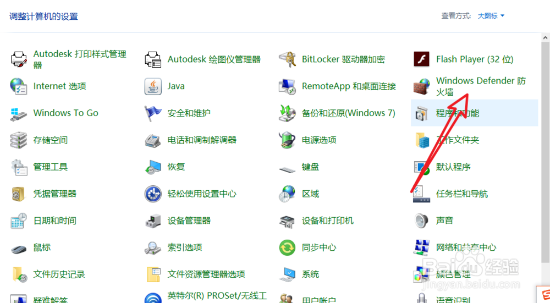This screenshot has width=550, height=303.
Task: Click the 恢复 monitor icon
Action: (153, 167)
